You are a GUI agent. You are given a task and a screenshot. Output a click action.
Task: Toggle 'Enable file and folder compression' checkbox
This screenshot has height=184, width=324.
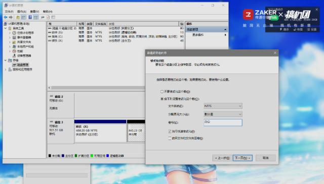tap(170, 138)
